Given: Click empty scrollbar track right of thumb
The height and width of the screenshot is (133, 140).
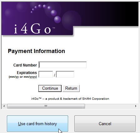Looking at the screenshot, I should point(109,106).
